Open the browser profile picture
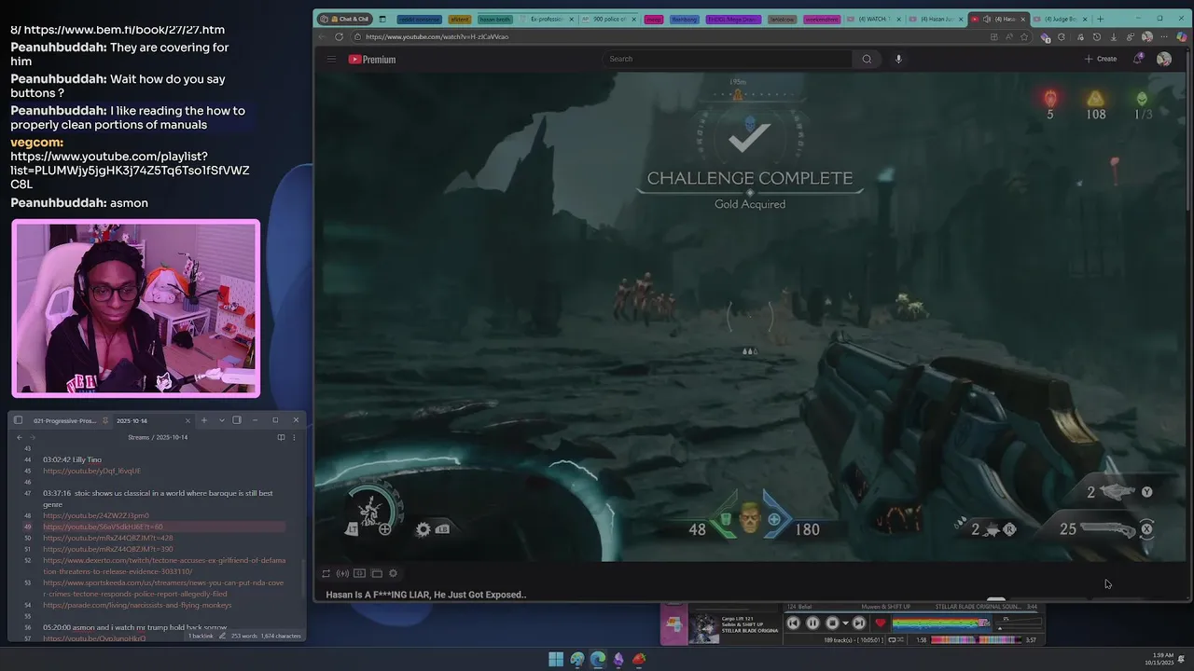1194x671 pixels. click(x=1147, y=36)
